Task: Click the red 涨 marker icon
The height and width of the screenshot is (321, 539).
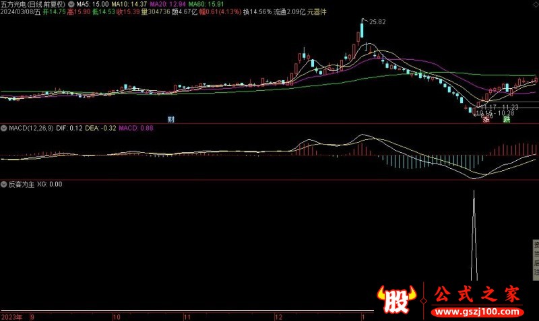Action: point(484,120)
